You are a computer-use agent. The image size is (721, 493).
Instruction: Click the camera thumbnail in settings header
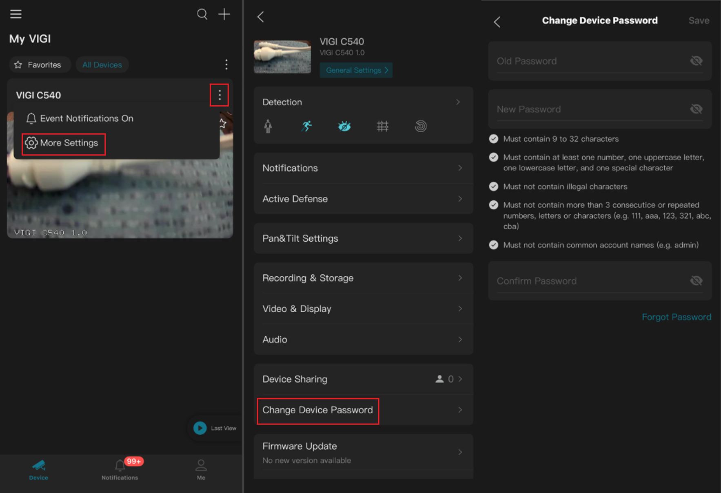click(x=282, y=57)
